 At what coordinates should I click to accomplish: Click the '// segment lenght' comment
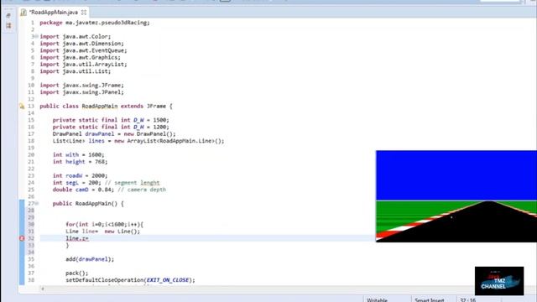point(133,183)
